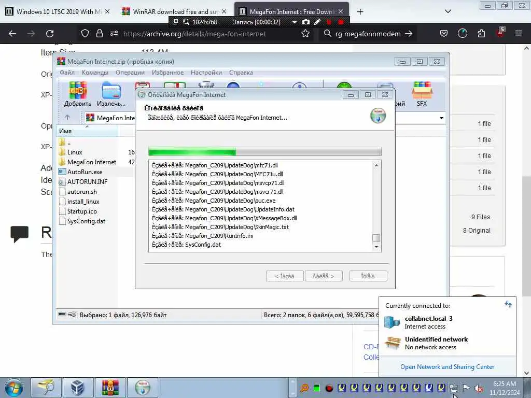Open the Action Center flag tray icon

click(x=466, y=388)
